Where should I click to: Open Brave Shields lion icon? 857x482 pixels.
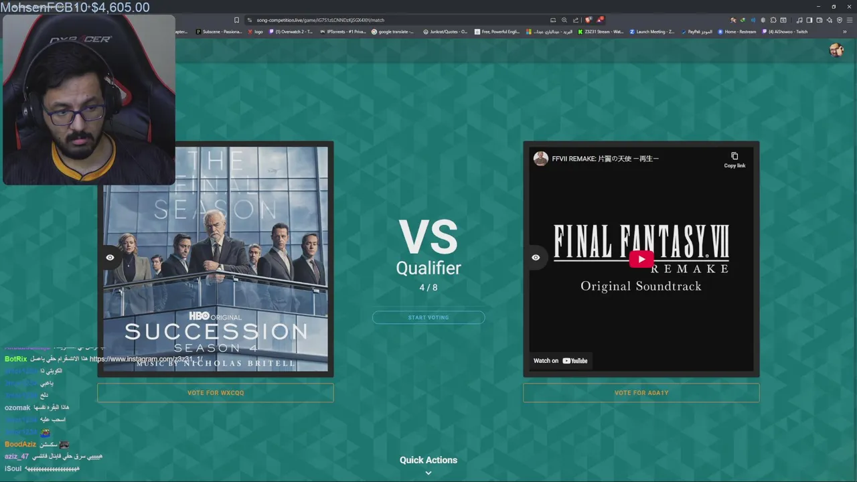pos(589,20)
